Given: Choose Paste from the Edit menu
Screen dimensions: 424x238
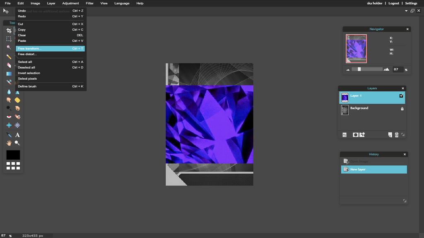Looking at the screenshot, I should pyautogui.click(x=50, y=41).
